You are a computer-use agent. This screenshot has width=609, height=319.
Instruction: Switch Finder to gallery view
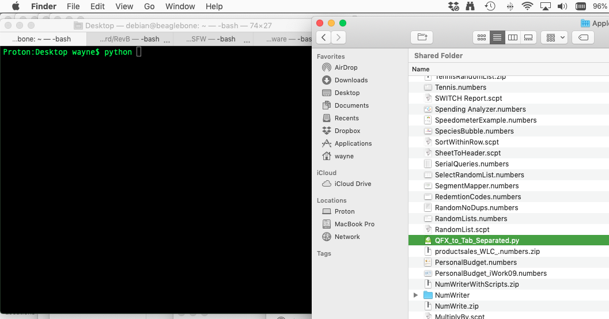528,37
